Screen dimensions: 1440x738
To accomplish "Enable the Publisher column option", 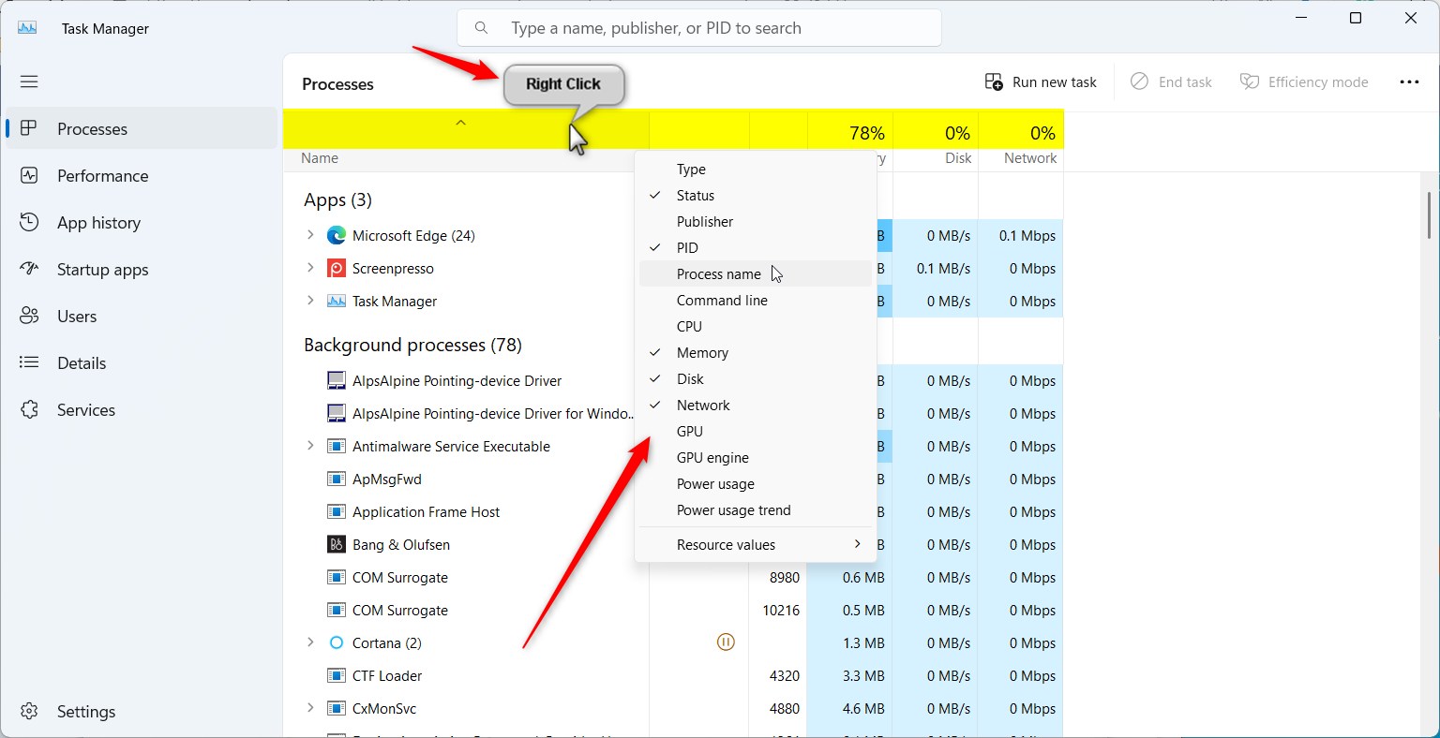I will [x=756, y=221].
